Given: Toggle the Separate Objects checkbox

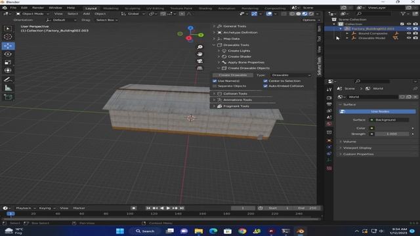Looking at the screenshot, I should point(215,86).
